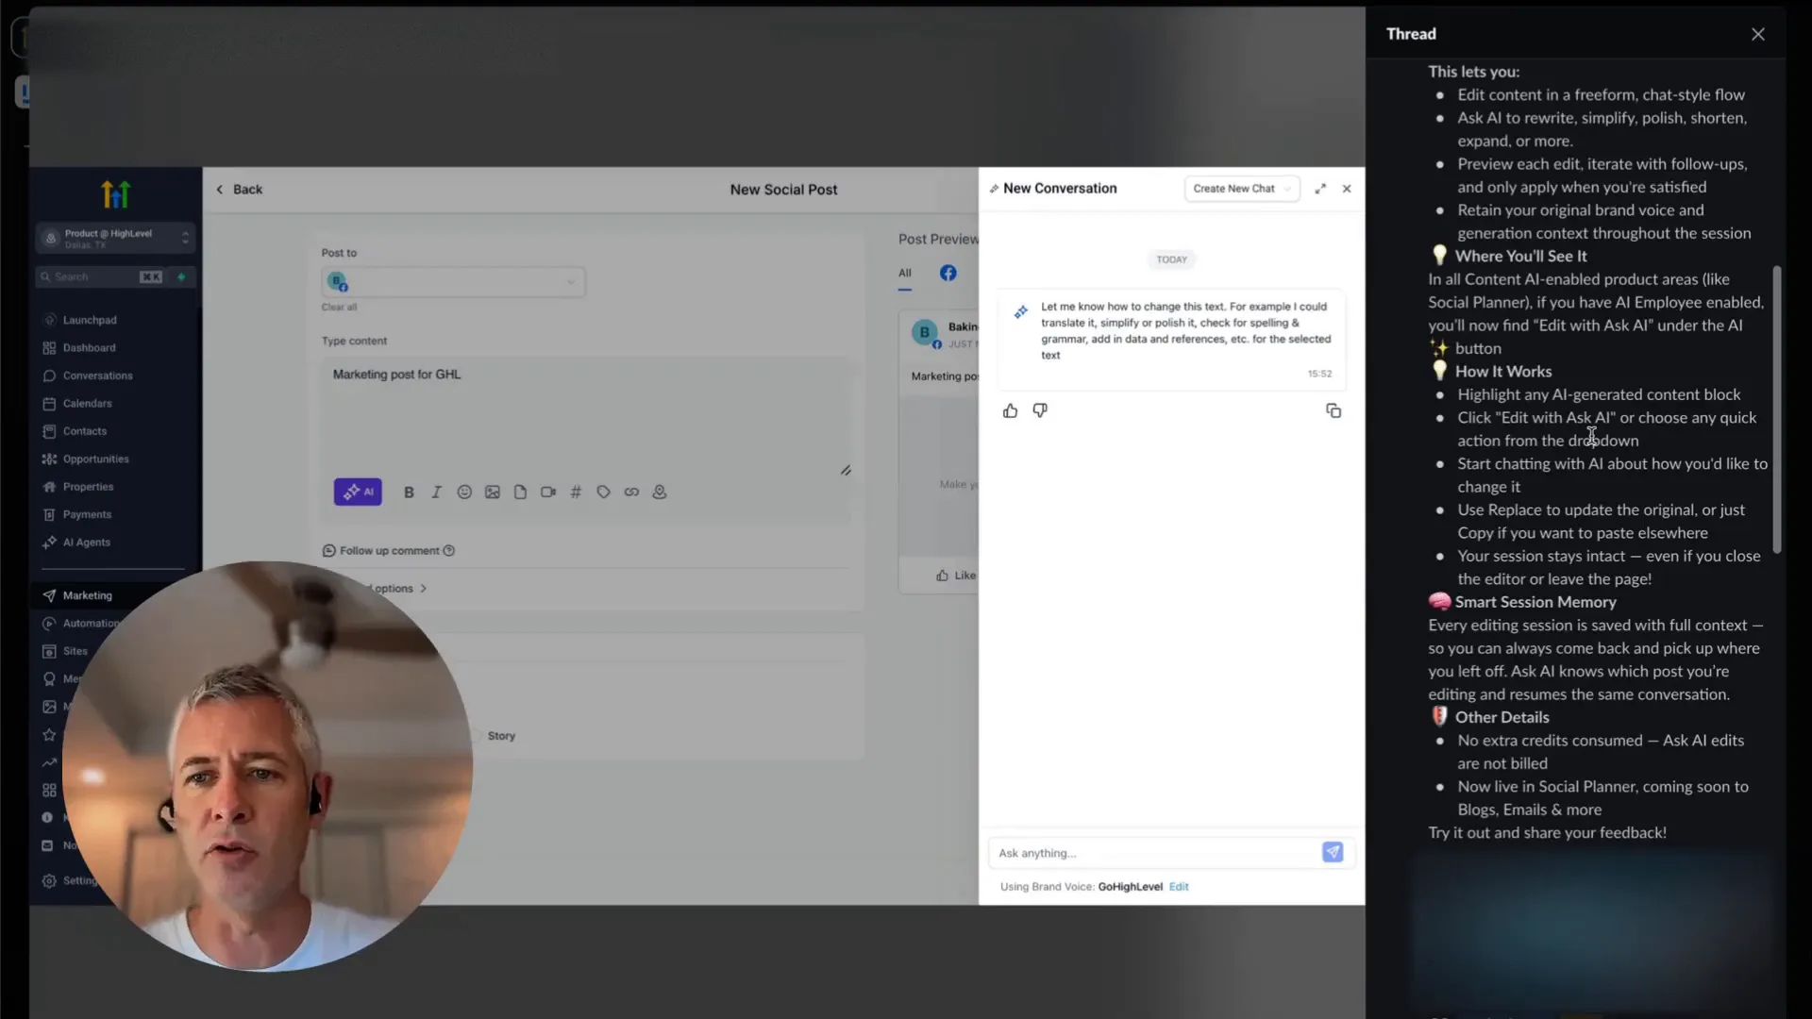This screenshot has height=1019, width=1812.
Task: Click the hashtag icon in editor toolbar
Action: 576,492
